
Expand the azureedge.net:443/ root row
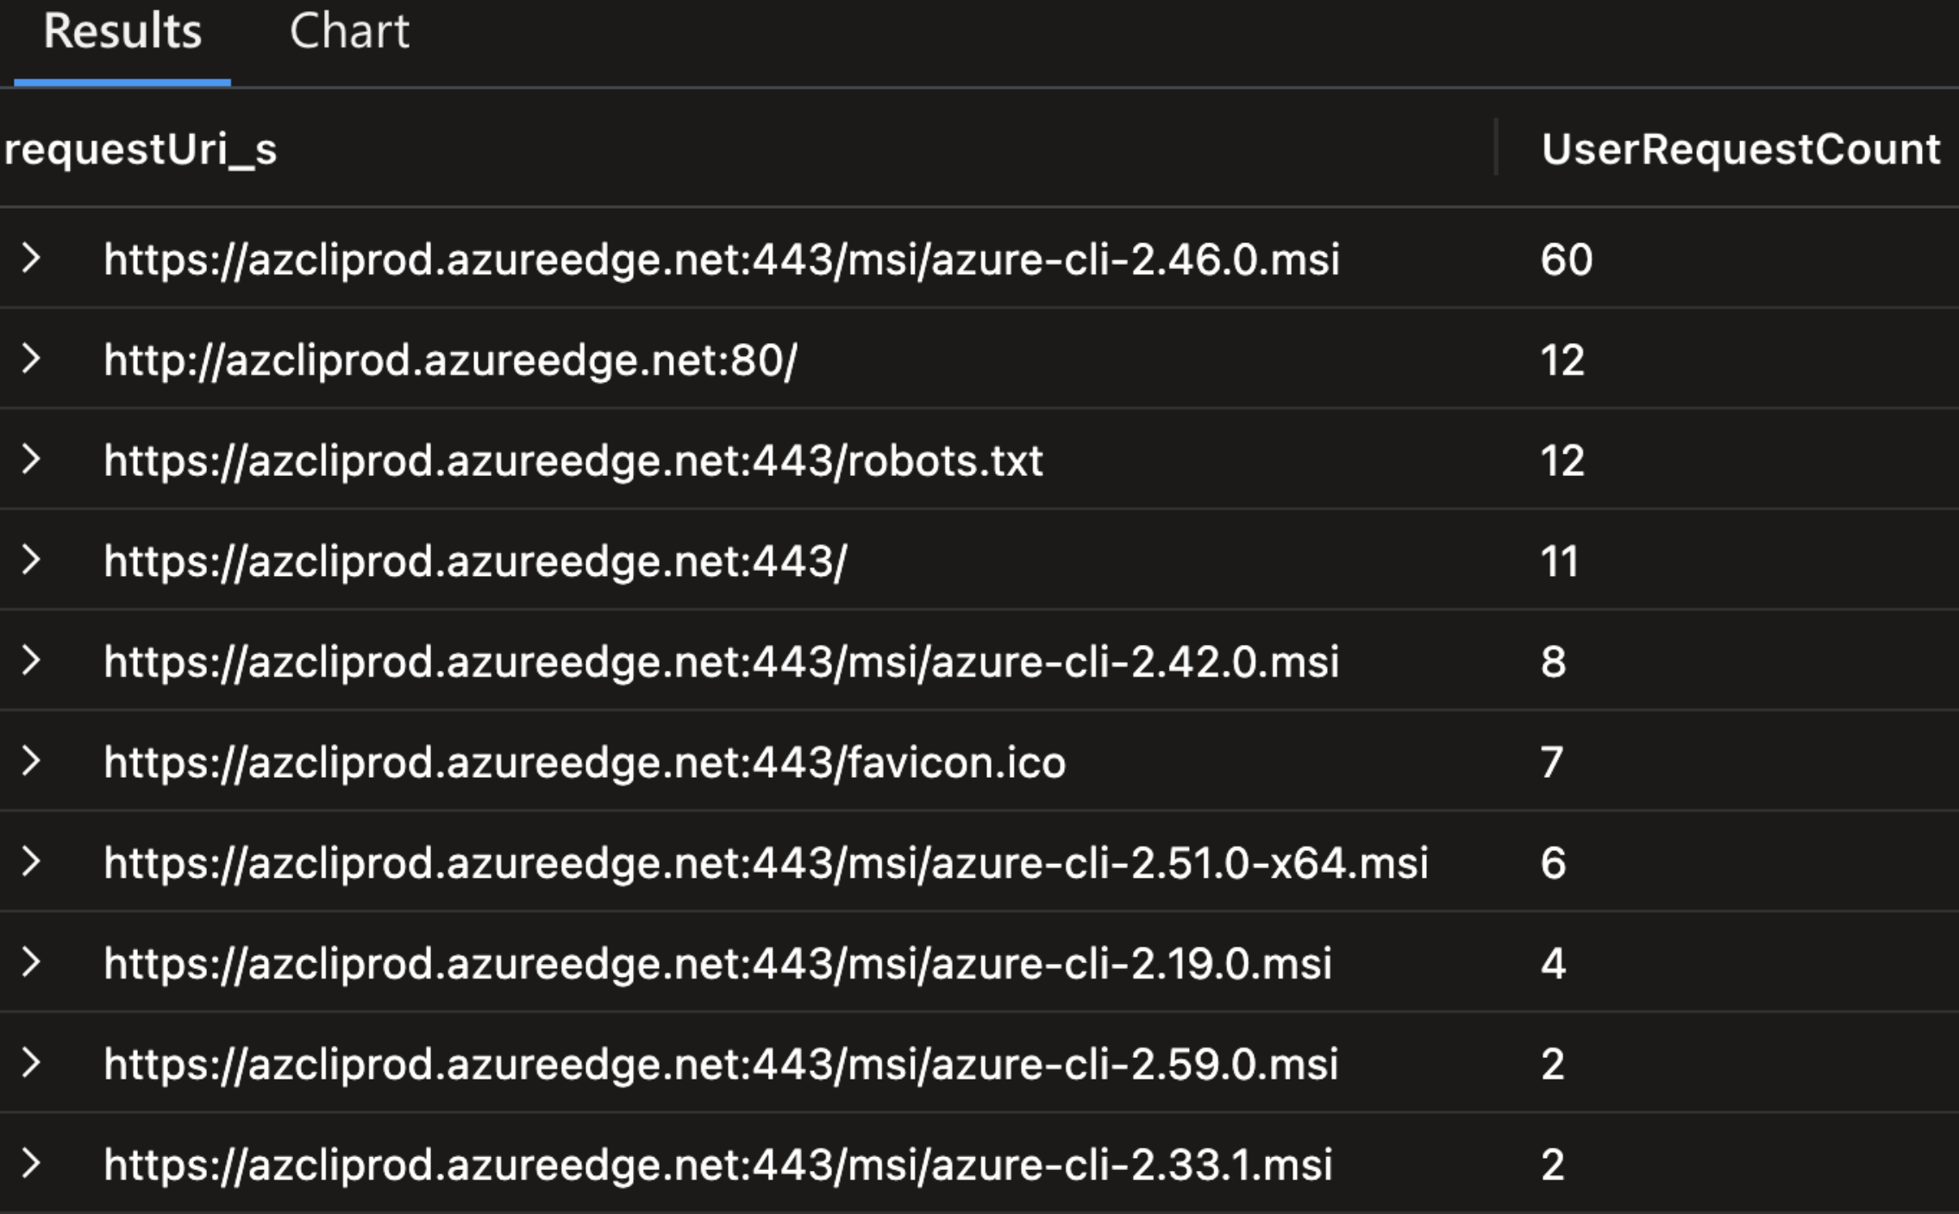click(x=31, y=560)
